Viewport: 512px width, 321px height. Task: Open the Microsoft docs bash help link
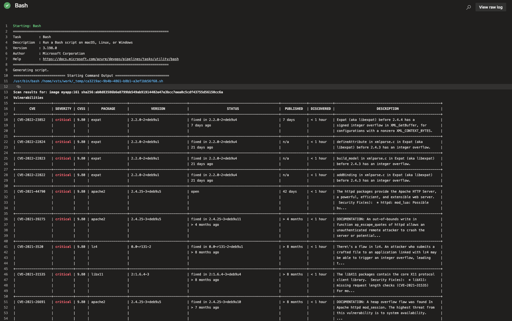pyautogui.click(x=111, y=59)
